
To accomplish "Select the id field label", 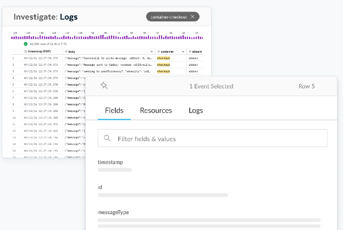I will 99,187.
